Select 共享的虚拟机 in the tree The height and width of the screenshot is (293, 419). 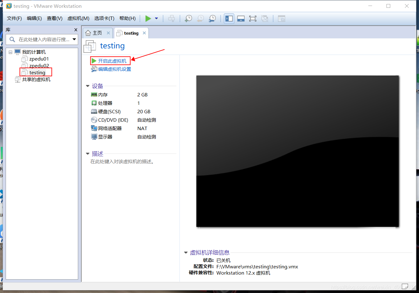coord(36,79)
